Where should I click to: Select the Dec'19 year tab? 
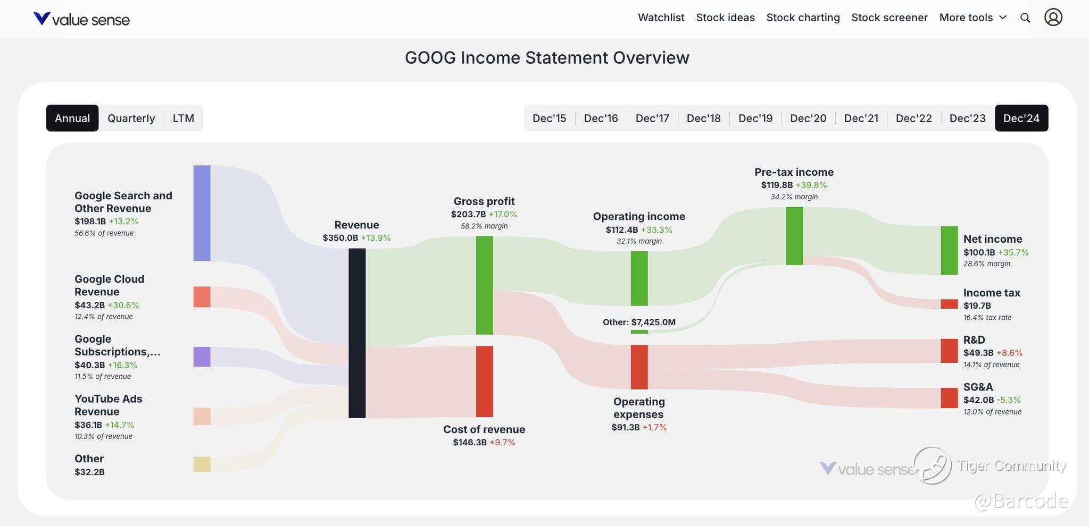click(755, 118)
